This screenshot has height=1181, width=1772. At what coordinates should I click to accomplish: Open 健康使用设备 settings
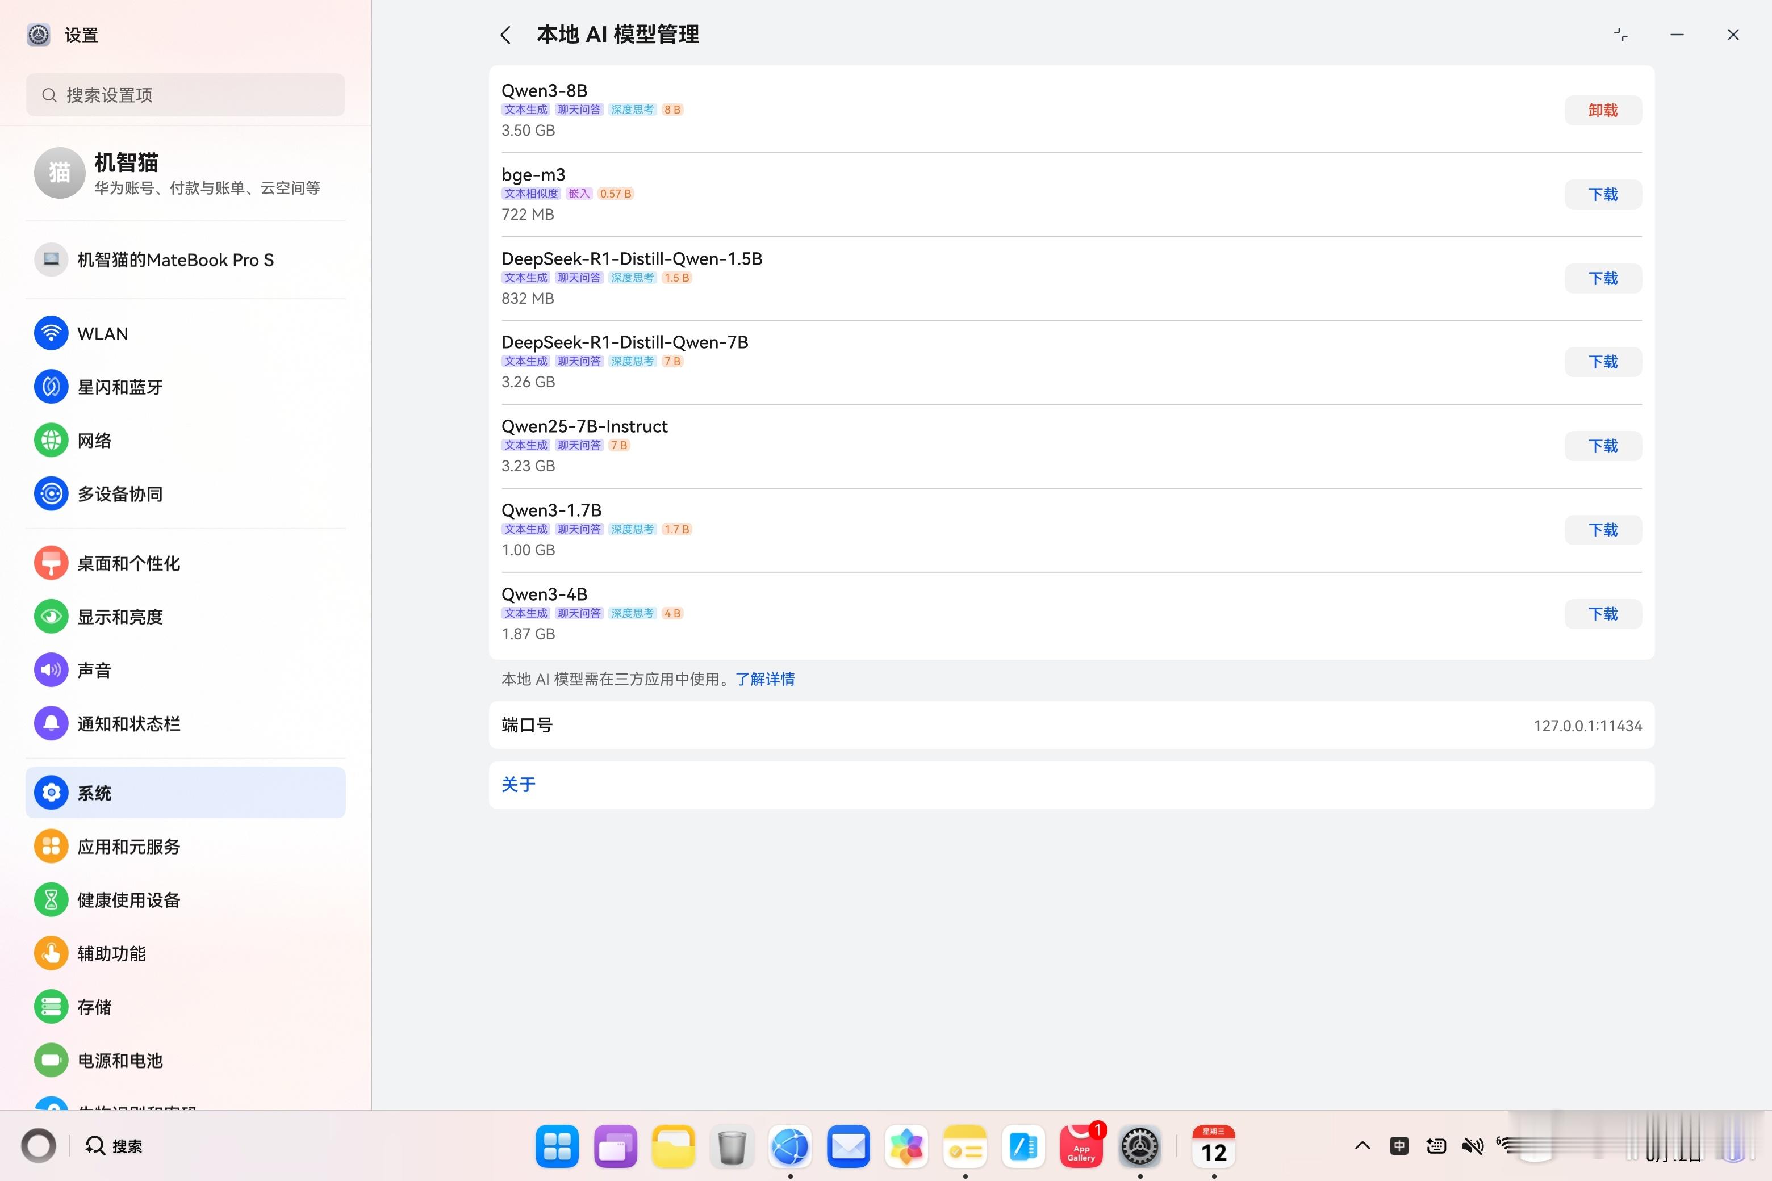tap(185, 900)
